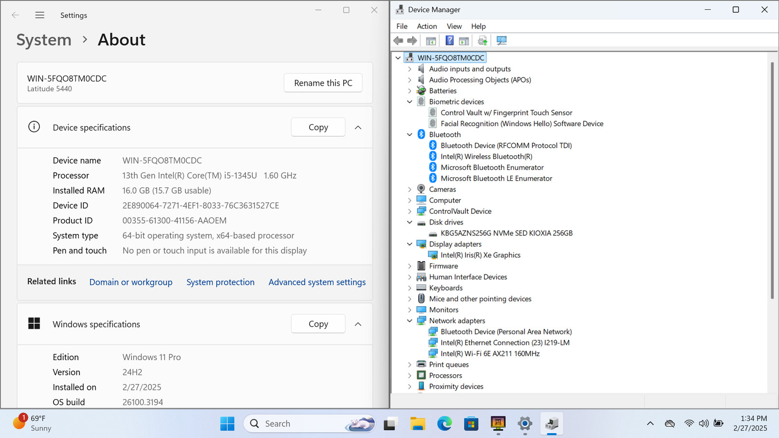Click the Rename this PC button
This screenshot has height=438, width=779.
coord(323,83)
